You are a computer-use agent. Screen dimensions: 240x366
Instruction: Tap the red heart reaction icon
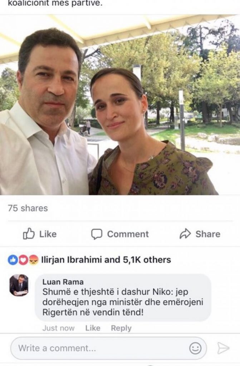(x=23, y=260)
